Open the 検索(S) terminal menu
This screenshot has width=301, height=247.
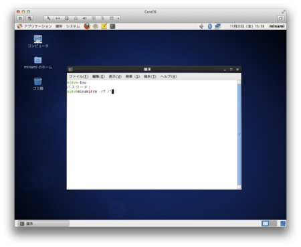pyautogui.click(x=132, y=76)
